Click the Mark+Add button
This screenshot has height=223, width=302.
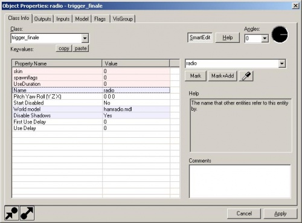222,76
